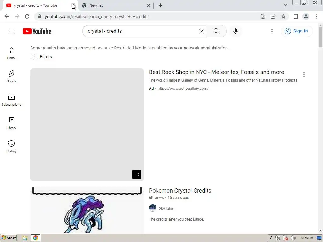Viewport: 323px width, 242px height.
Task: Open Subscriptions in the sidebar
Action: pos(11,100)
